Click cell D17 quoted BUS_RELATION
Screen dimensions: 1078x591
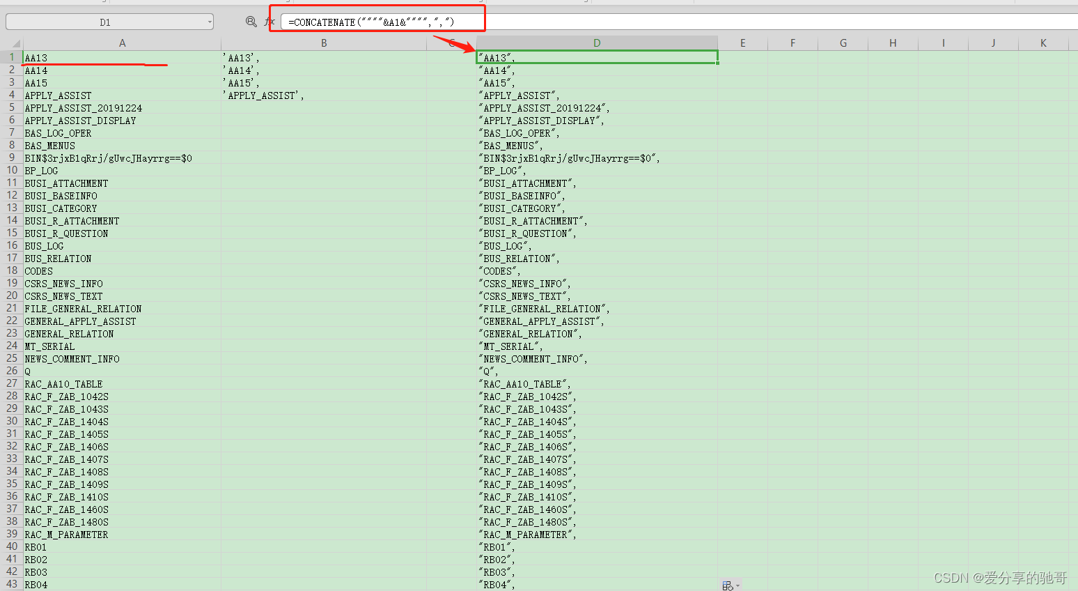pos(597,259)
